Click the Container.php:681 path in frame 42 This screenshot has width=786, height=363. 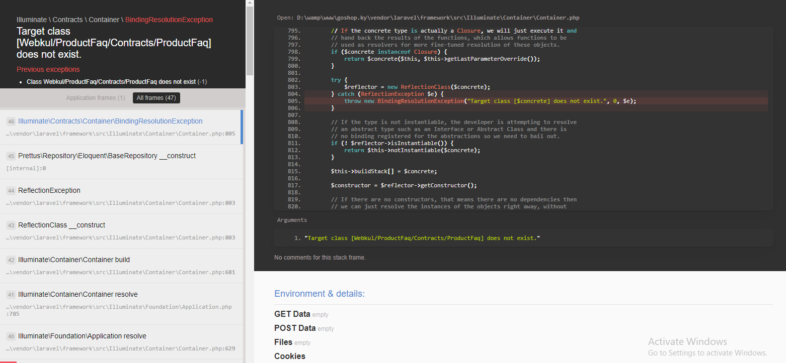121,272
